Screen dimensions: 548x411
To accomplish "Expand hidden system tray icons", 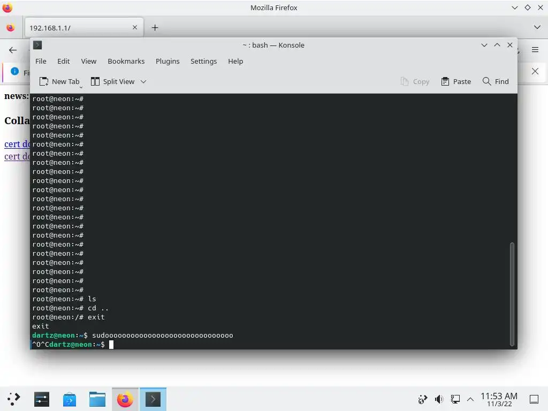I will coord(470,399).
